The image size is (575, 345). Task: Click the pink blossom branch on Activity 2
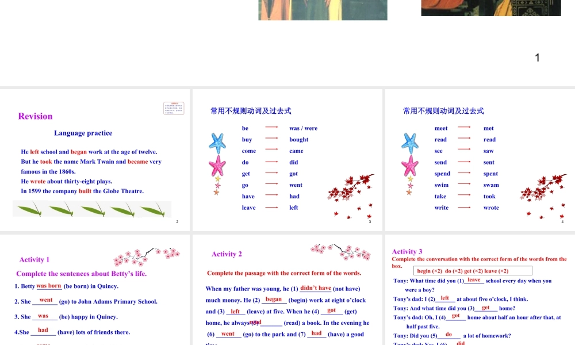click(340, 251)
